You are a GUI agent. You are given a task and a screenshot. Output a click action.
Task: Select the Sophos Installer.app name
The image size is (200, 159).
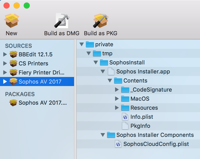tap(143, 72)
